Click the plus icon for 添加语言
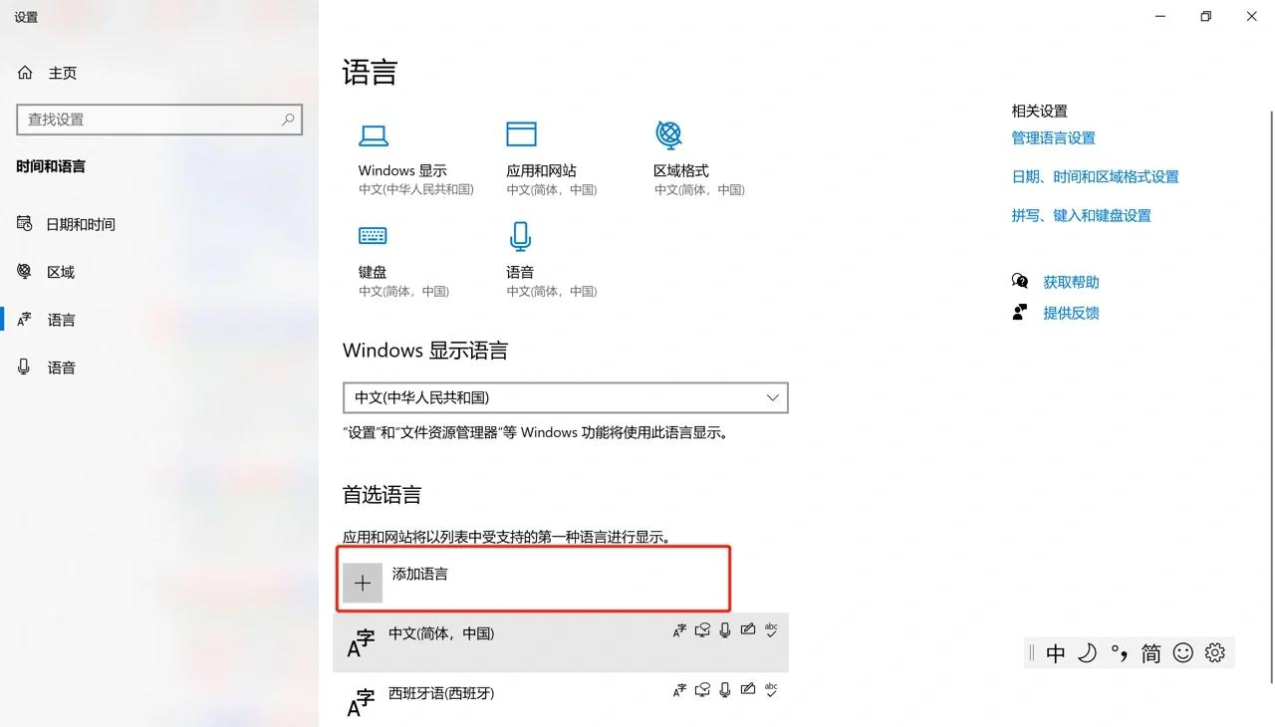 click(x=363, y=584)
